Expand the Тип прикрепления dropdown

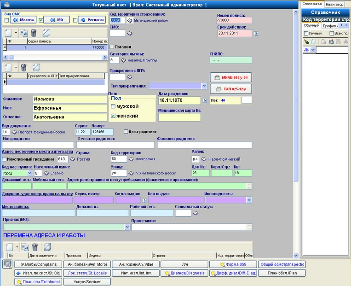point(204,86)
